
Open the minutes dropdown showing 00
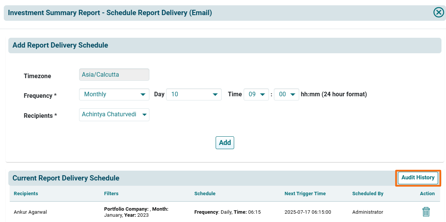[286, 94]
